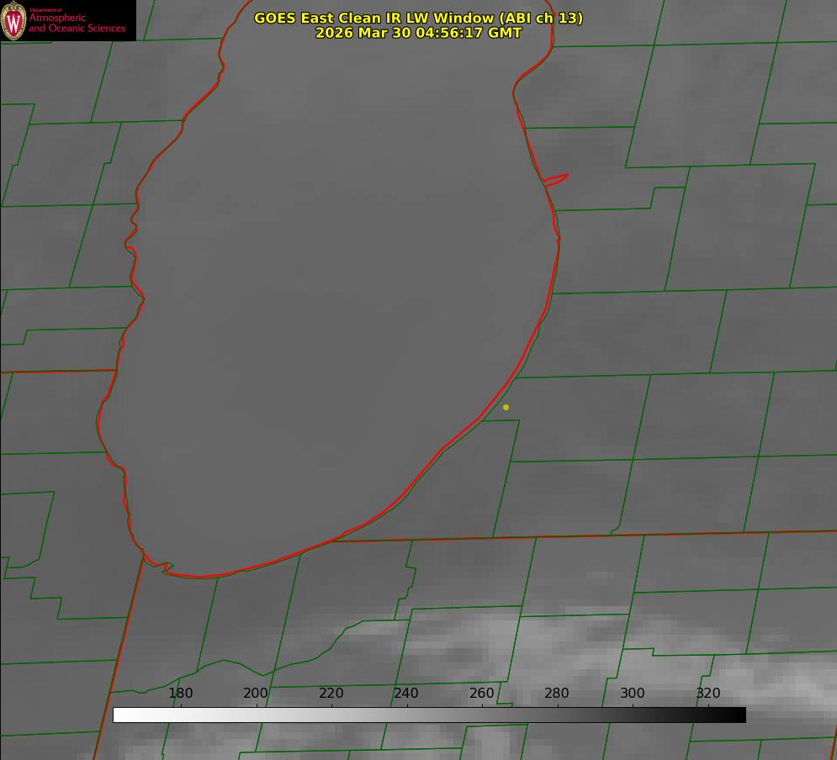Image resolution: width=837 pixels, height=760 pixels.
Task: Click the 200 colorbar label
Action: [x=256, y=693]
